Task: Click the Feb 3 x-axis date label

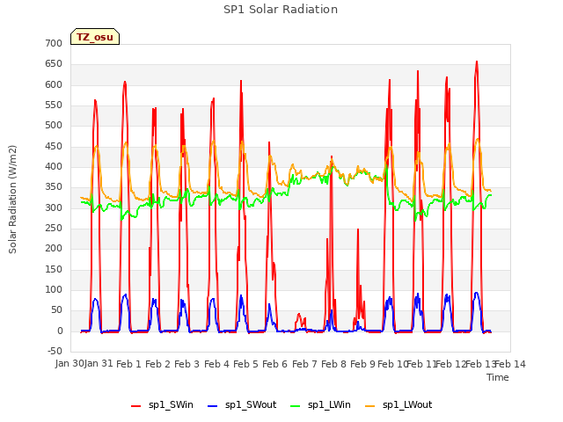Action: click(x=186, y=364)
